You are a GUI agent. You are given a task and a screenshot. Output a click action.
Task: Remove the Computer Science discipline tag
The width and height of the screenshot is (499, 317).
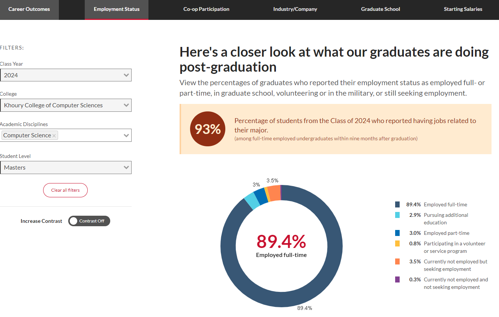[x=54, y=135]
